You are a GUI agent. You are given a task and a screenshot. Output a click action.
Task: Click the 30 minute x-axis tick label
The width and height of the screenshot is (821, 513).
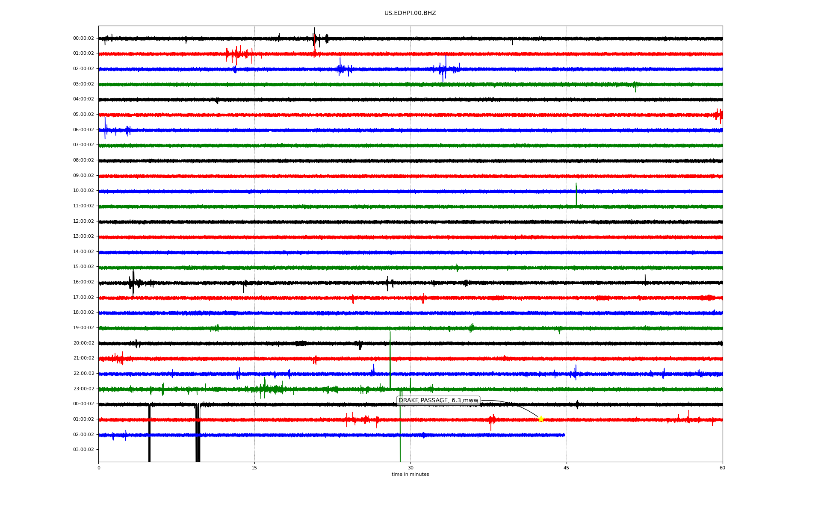tap(410, 468)
